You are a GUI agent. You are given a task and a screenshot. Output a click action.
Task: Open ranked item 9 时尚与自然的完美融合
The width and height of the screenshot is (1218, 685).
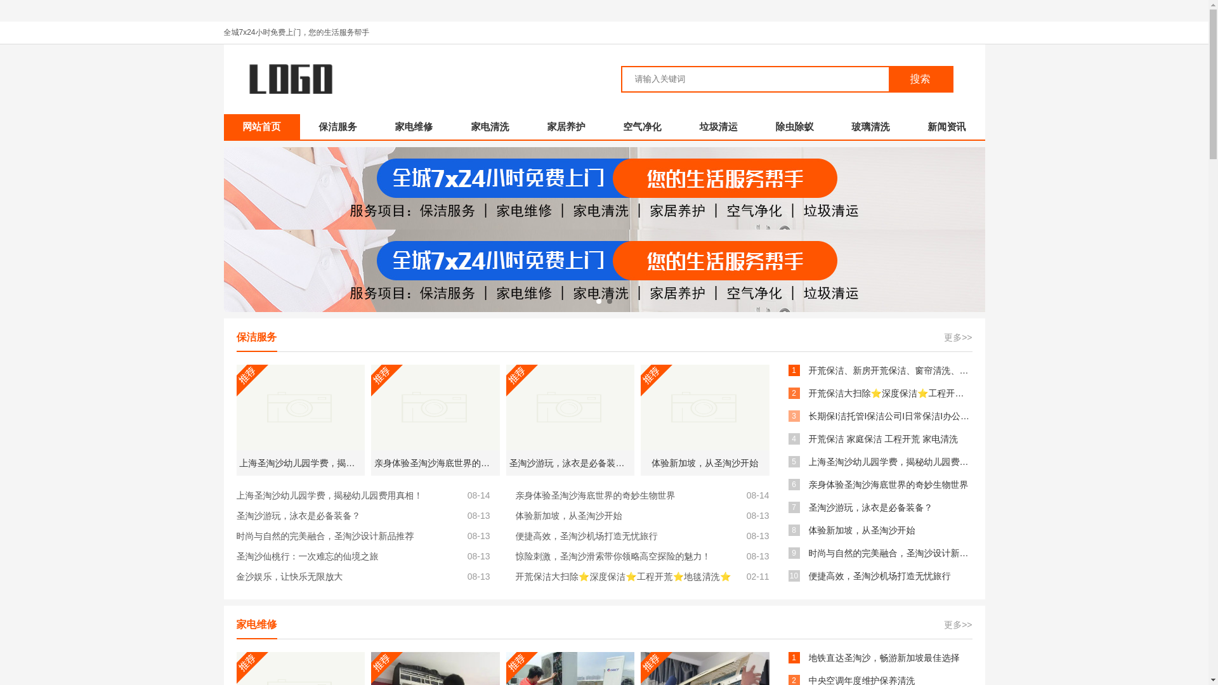pyautogui.click(x=888, y=553)
